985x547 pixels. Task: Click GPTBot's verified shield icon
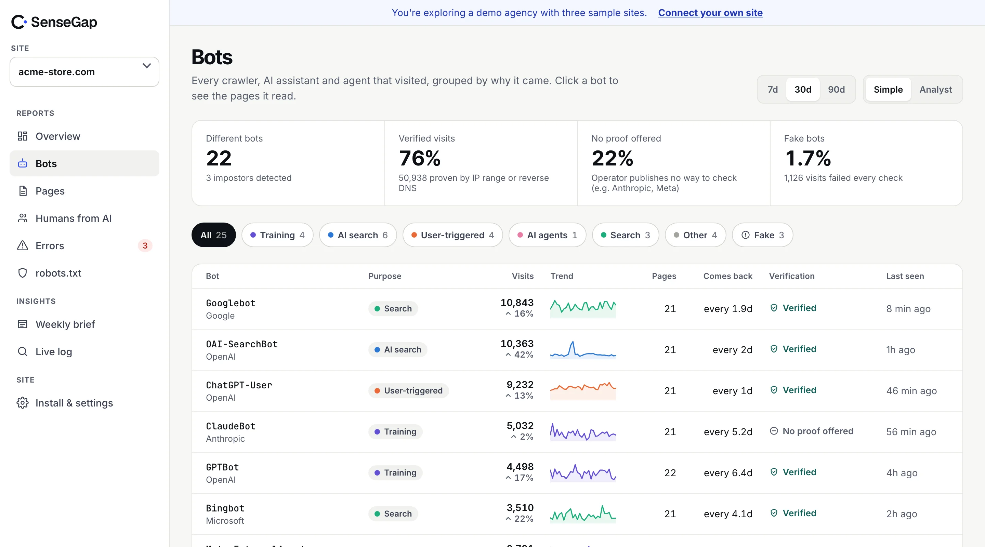[774, 472]
